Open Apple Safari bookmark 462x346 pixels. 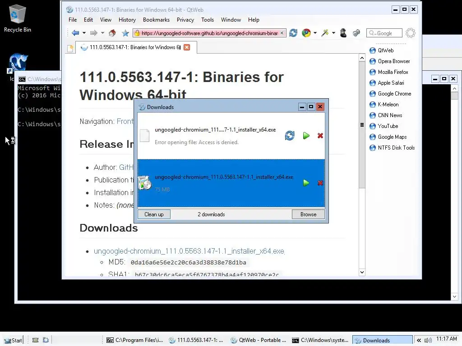click(x=387, y=83)
